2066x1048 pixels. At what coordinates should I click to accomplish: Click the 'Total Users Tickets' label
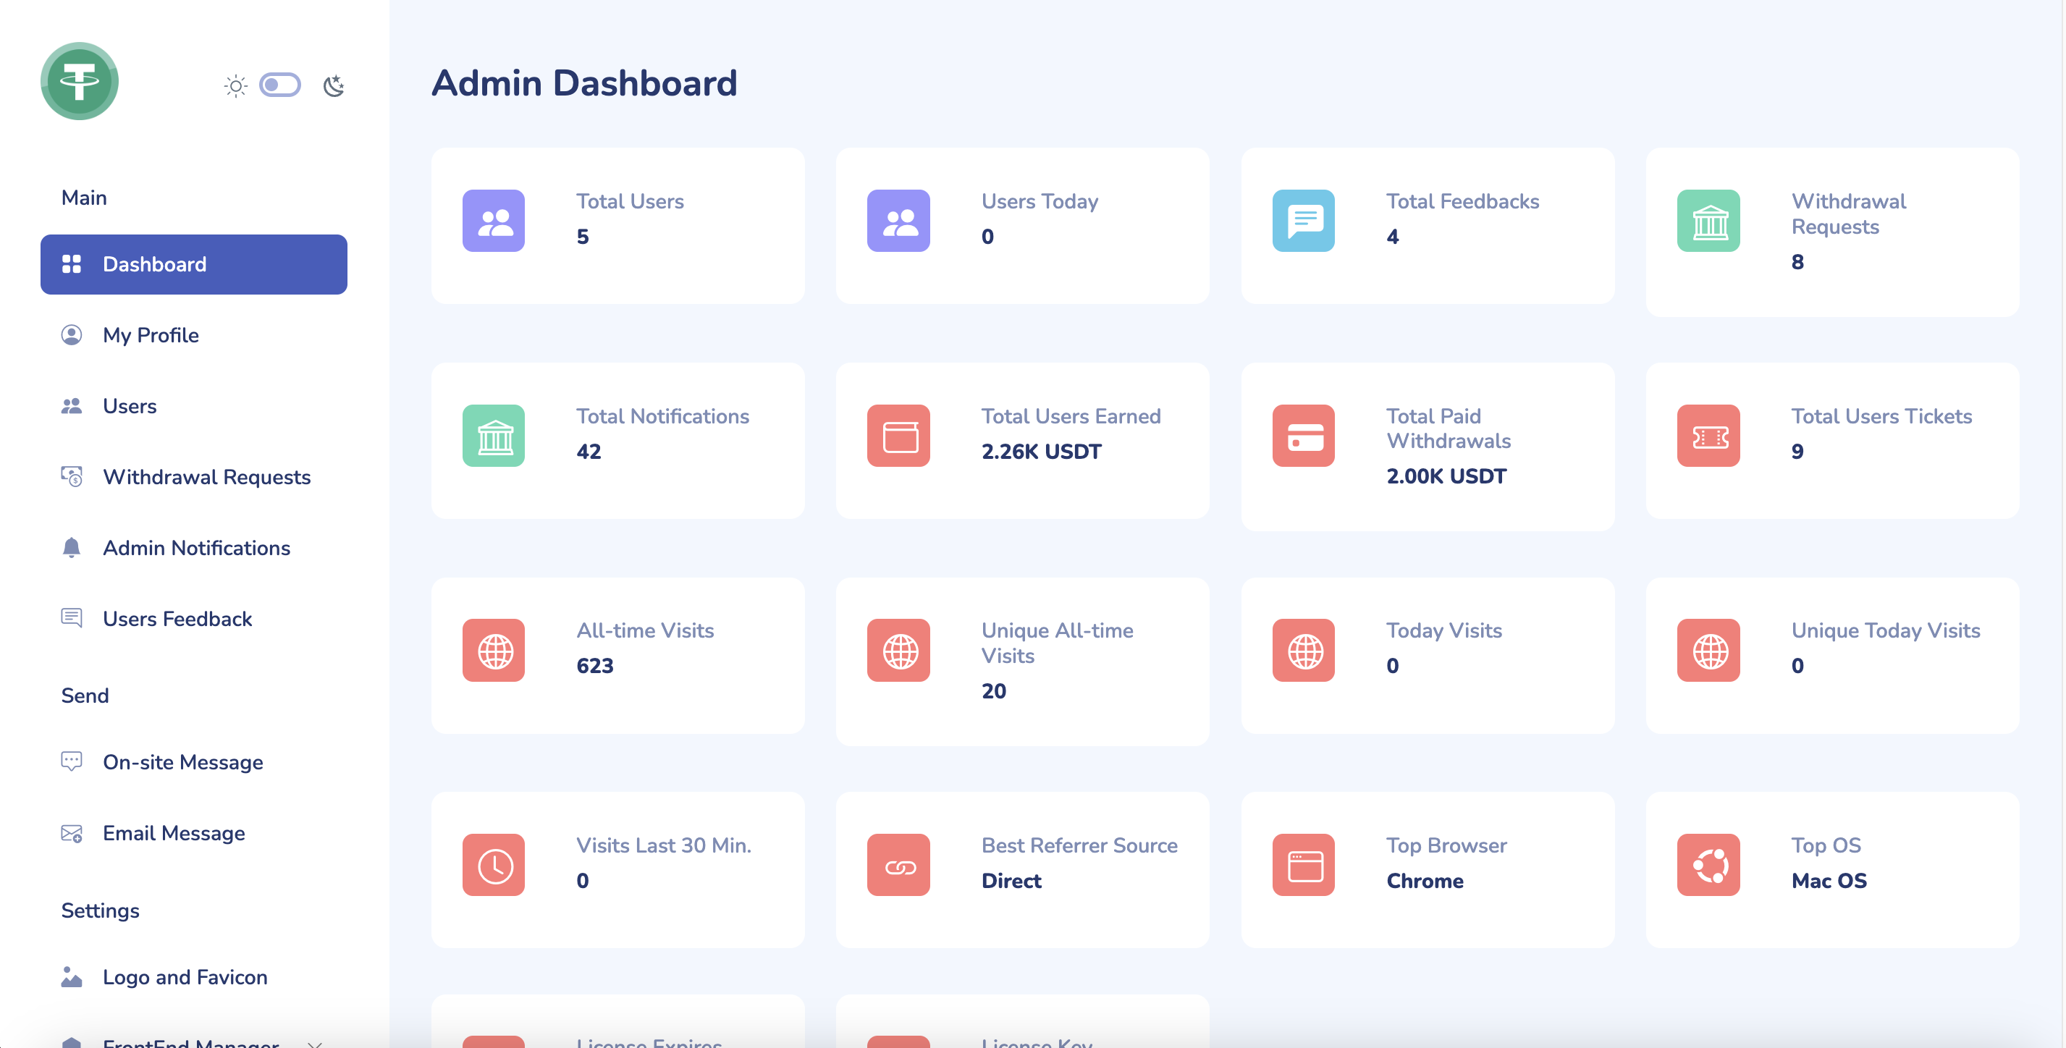[1881, 416]
